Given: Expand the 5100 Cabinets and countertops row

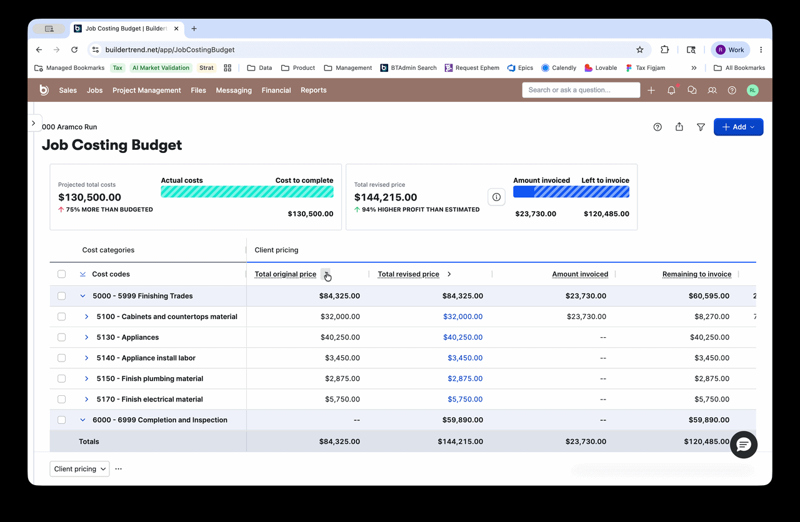Looking at the screenshot, I should [x=87, y=317].
